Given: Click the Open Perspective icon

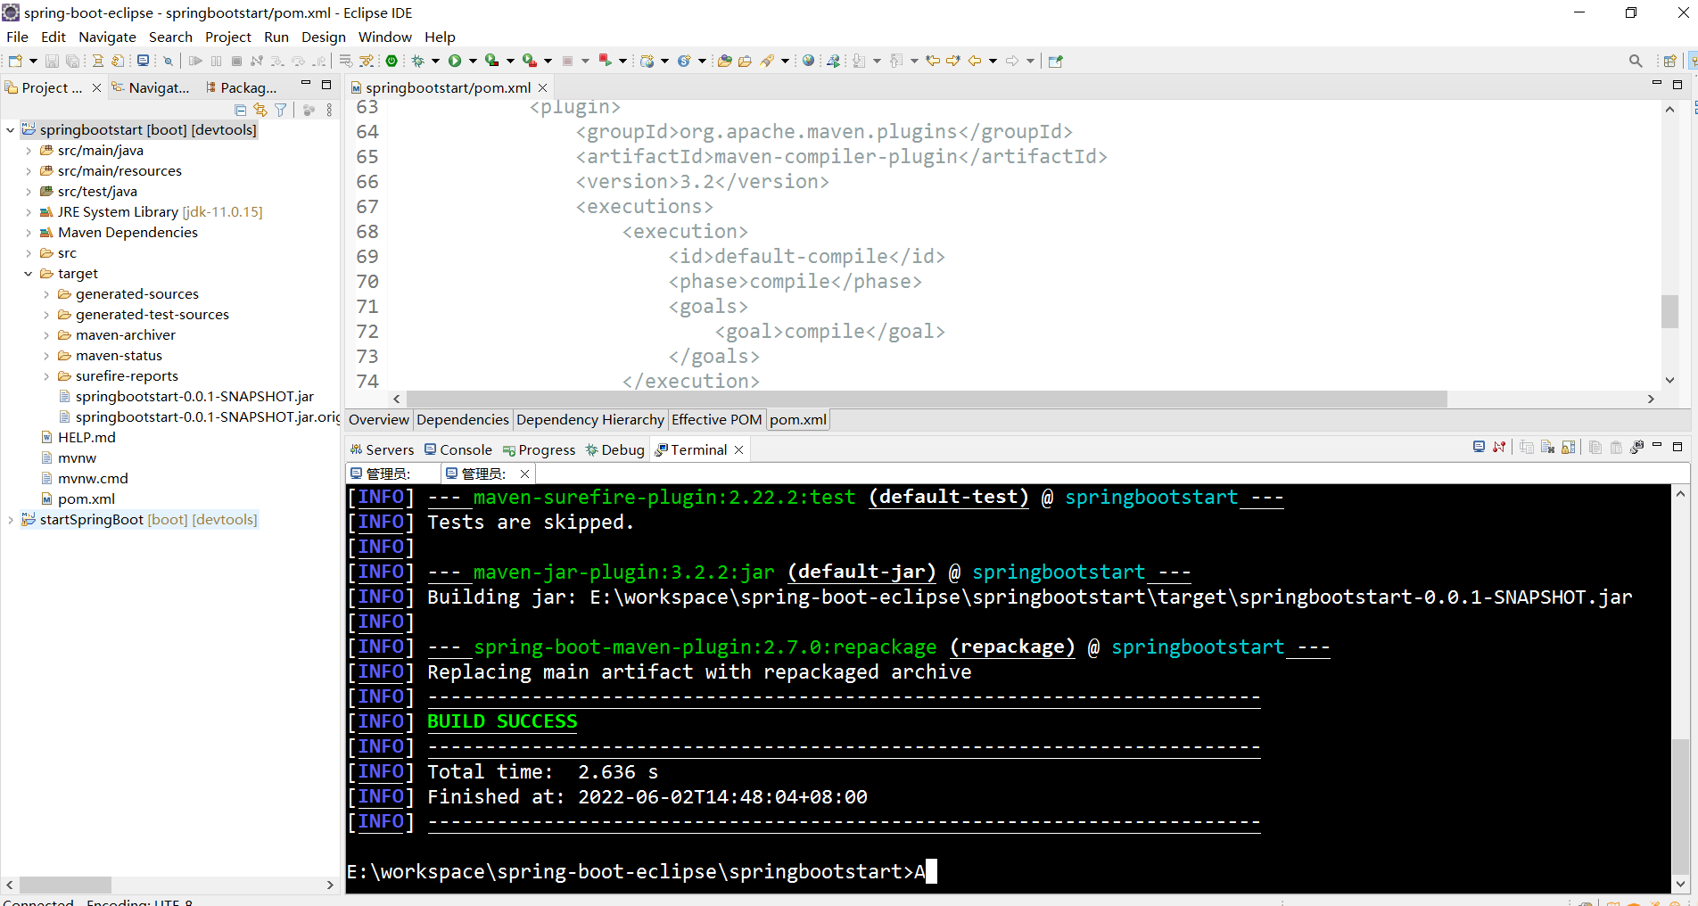Looking at the screenshot, I should pos(1669,61).
